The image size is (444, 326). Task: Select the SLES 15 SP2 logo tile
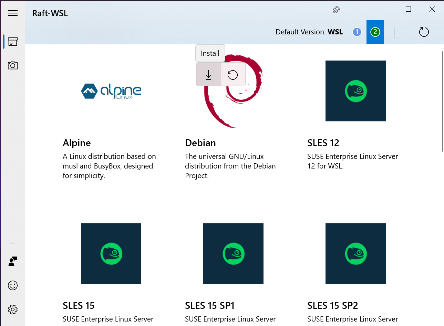pos(355,254)
